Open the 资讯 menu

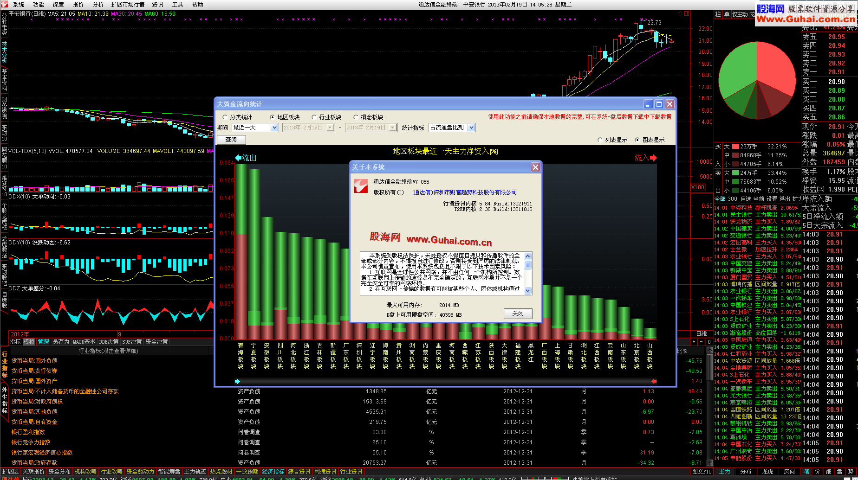tap(158, 4)
